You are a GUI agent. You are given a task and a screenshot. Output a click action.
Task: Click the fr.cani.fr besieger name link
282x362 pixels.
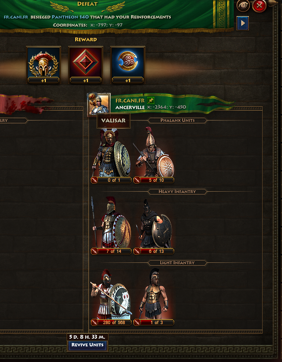[x=16, y=17]
